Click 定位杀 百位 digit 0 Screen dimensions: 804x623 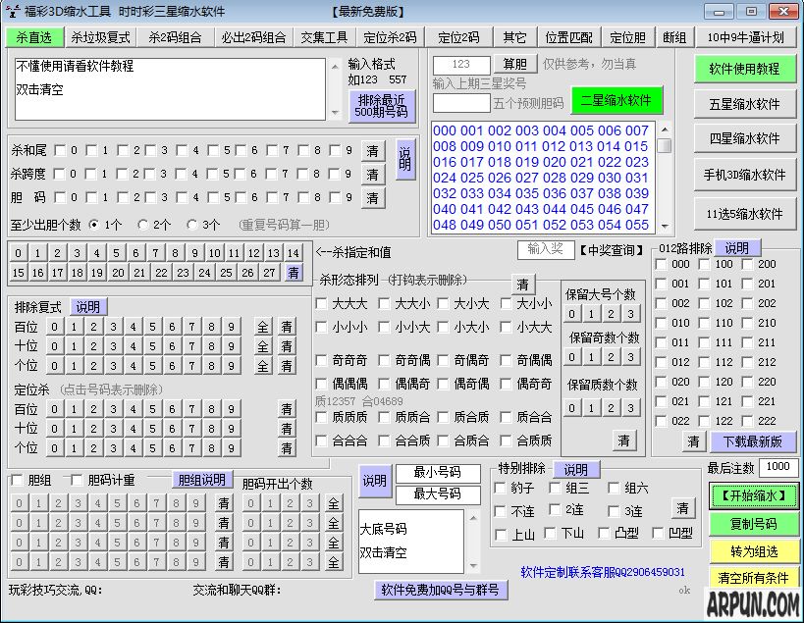54,409
